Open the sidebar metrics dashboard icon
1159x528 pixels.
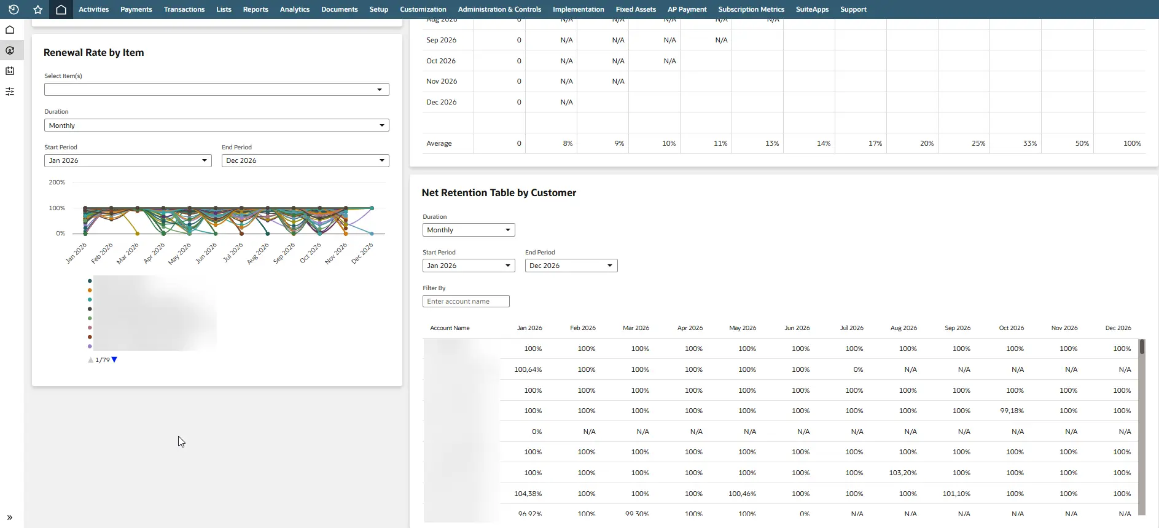(x=10, y=50)
